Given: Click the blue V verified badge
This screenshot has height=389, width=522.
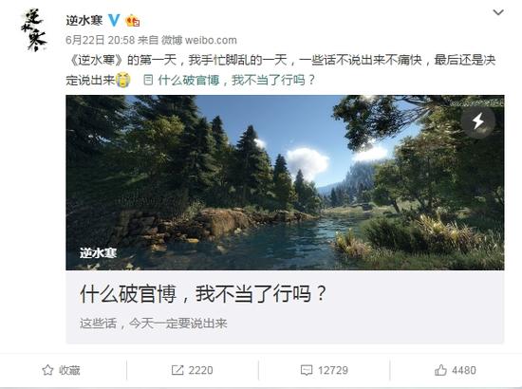Looking at the screenshot, I should click(114, 20).
